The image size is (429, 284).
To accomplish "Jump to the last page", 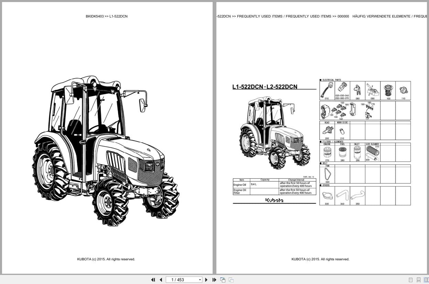I will 214,280.
